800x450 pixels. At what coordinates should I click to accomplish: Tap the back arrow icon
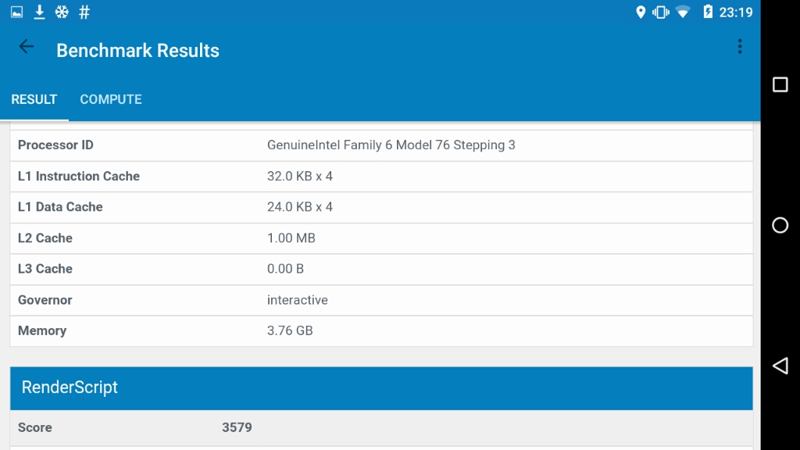pyautogui.click(x=27, y=47)
